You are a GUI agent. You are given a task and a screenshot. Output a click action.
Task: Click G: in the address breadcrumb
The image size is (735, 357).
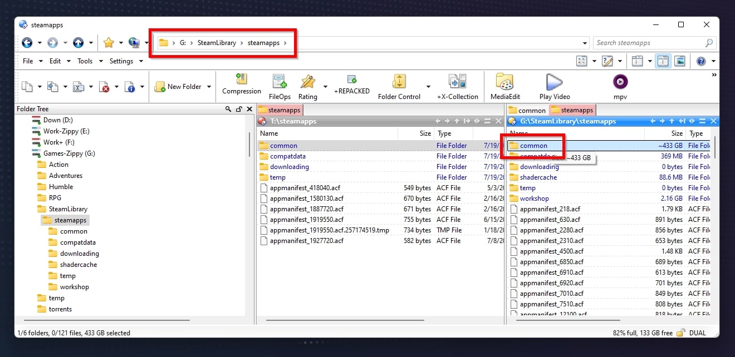coord(183,43)
